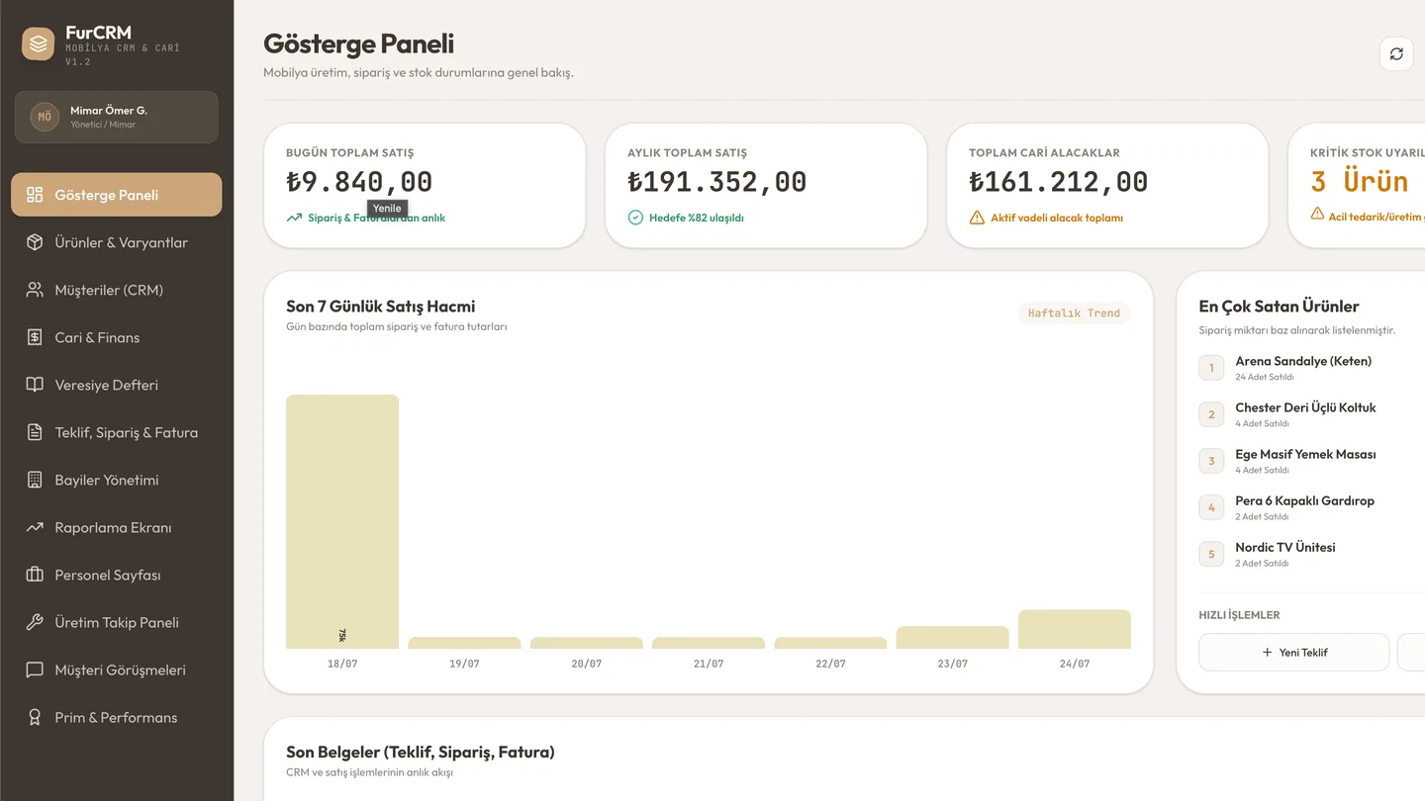This screenshot has width=1425, height=801.
Task: Click the Müşteri Görüşmeleri chat icon
Action: coord(35,669)
